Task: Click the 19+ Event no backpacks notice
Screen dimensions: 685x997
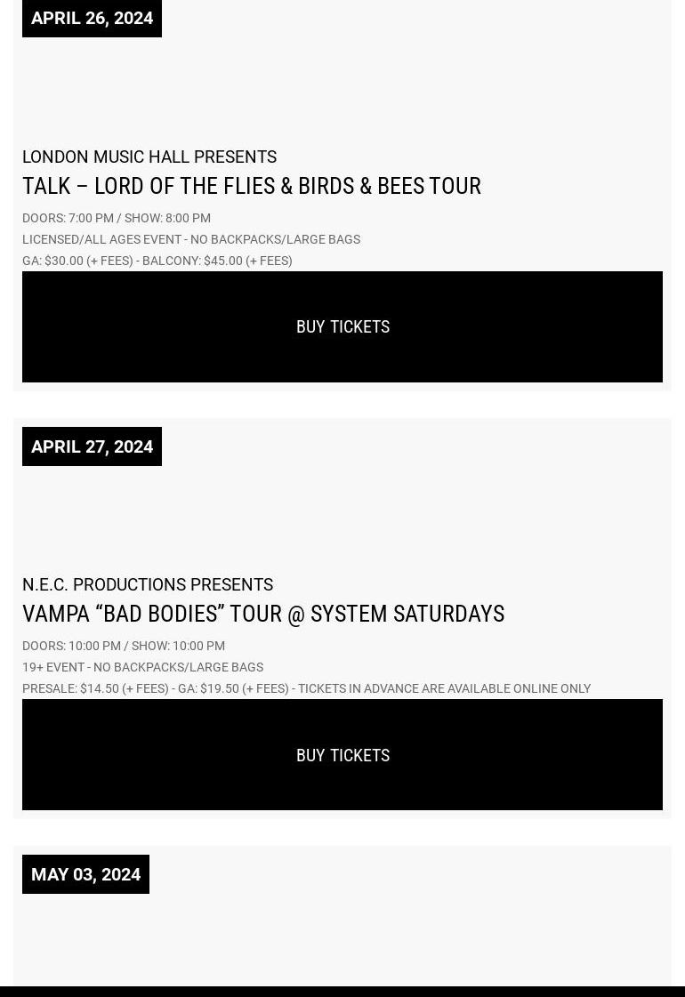Action: coord(142,668)
